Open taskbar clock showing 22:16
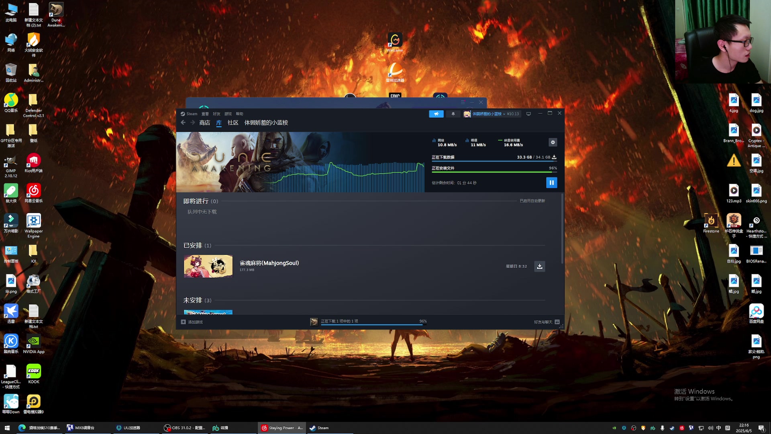 coord(744,428)
